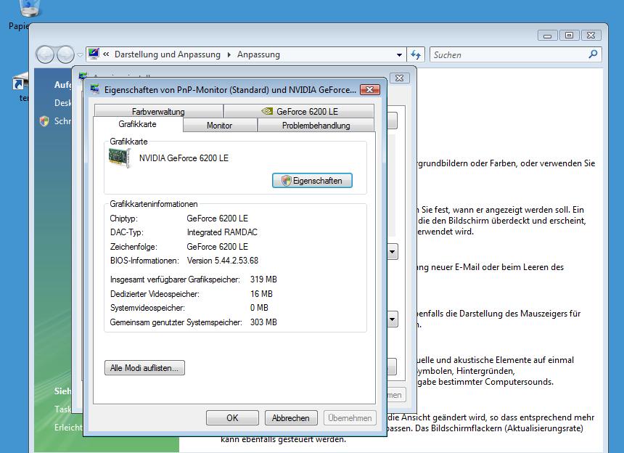The height and width of the screenshot is (453, 624).
Task: Click the Abbrechen button
Action: click(x=291, y=418)
